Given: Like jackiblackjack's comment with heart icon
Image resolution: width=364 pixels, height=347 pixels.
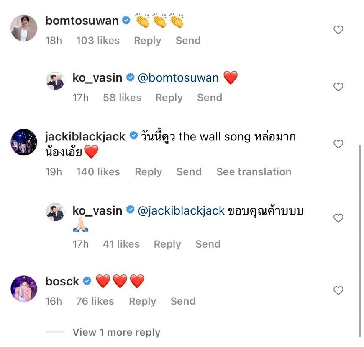Looking at the screenshot, I should [338, 144].
